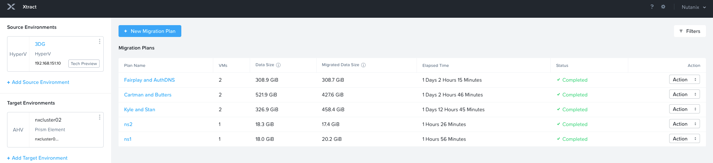The width and height of the screenshot is (713, 163).
Task: Click the 18.0 GiB data size cell
Action: [x=265, y=139]
